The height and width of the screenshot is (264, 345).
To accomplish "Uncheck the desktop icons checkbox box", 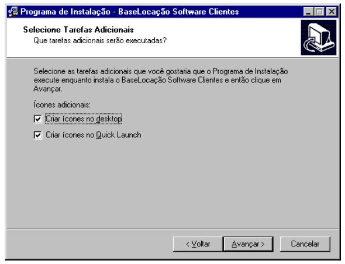I will [38, 119].
